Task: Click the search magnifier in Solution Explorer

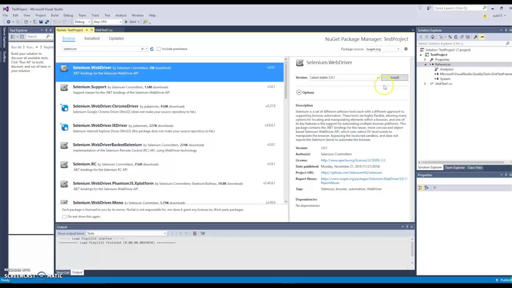Action: (x=508, y=43)
